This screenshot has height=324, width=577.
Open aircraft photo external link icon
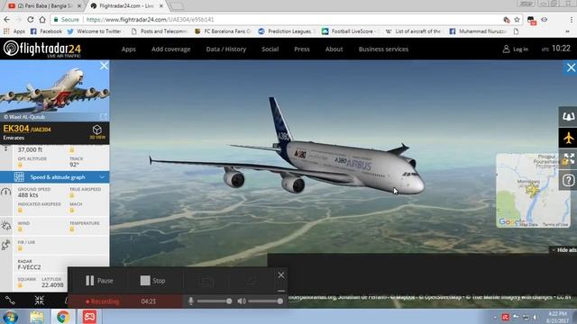pyautogui.click(x=104, y=116)
